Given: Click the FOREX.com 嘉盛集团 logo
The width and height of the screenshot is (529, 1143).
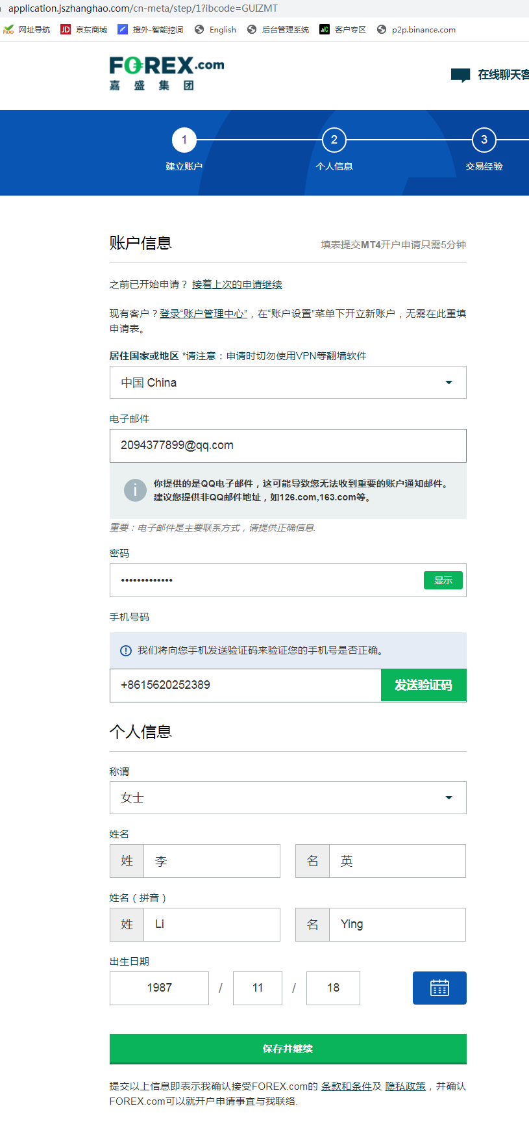Looking at the screenshot, I should [x=167, y=73].
